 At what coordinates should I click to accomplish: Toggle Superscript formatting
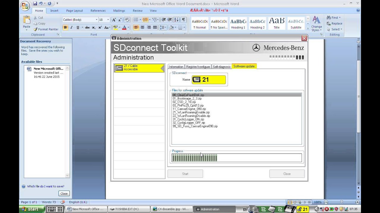[100, 28]
